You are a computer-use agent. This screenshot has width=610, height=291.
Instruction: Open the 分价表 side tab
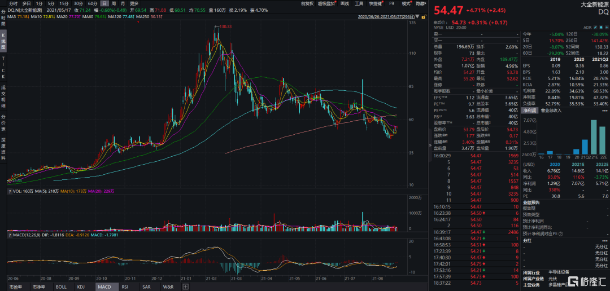(x=3, y=122)
